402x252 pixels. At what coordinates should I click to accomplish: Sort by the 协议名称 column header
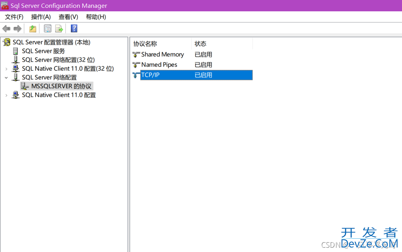[160, 44]
